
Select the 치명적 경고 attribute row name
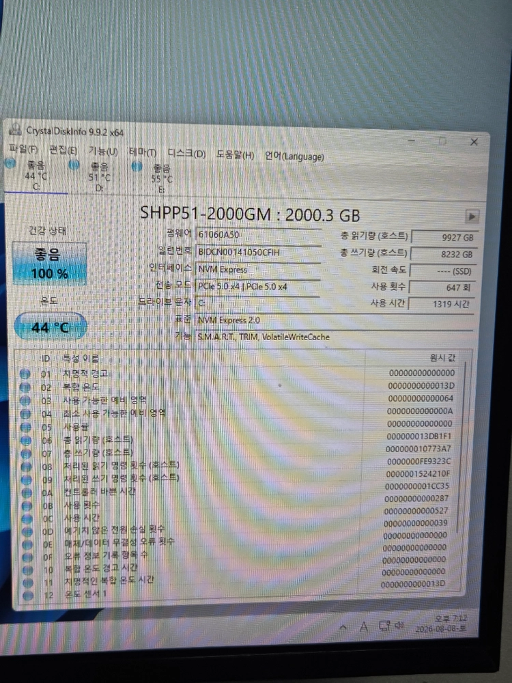click(x=86, y=374)
